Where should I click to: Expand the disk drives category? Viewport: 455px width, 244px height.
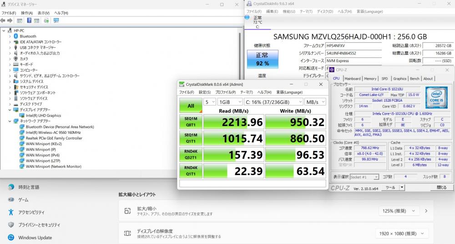10,104
